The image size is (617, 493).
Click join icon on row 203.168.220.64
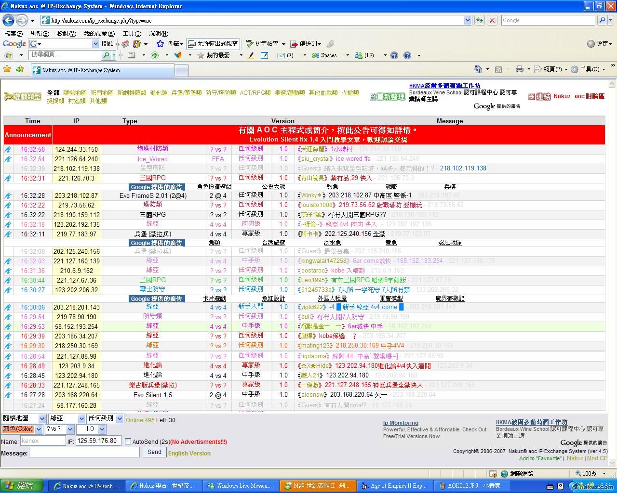(x=8, y=395)
